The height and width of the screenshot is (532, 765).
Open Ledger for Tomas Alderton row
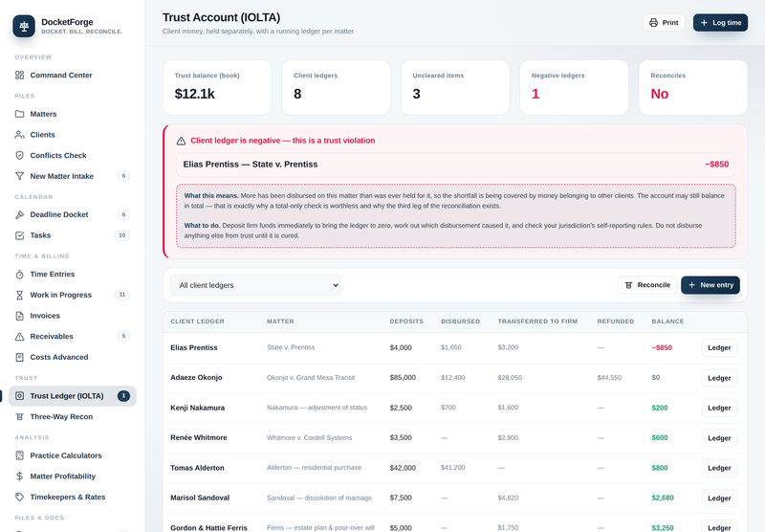click(719, 468)
